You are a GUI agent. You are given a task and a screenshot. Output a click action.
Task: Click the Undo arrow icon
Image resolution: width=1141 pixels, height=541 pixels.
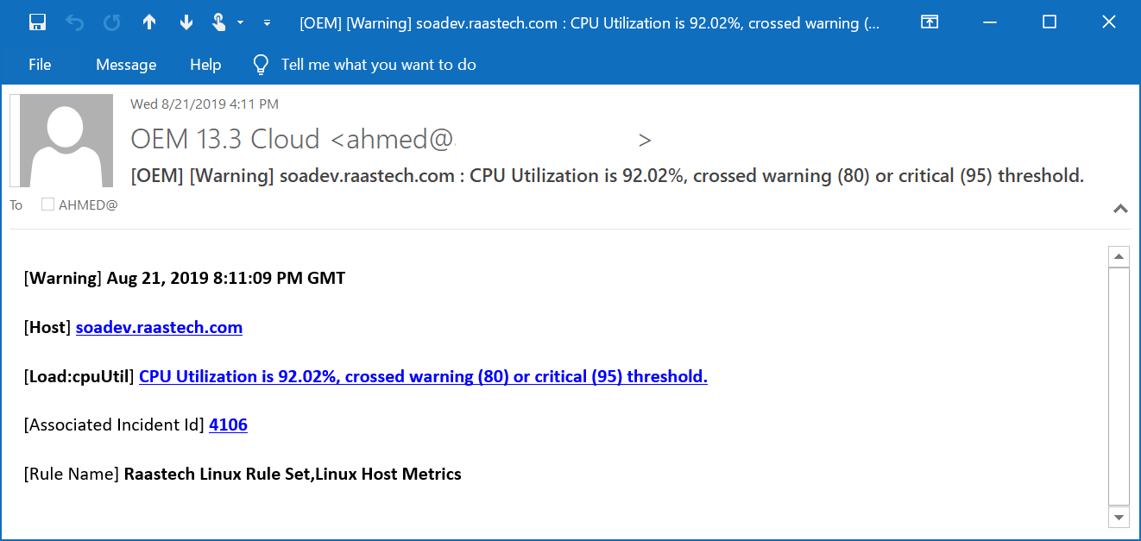pyautogui.click(x=75, y=22)
